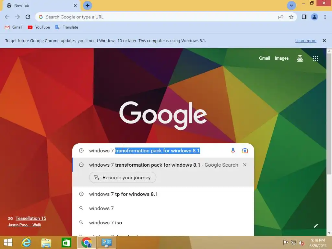Open the Chrome profile avatar
Screen dimensions: 332x249
click(x=314, y=17)
